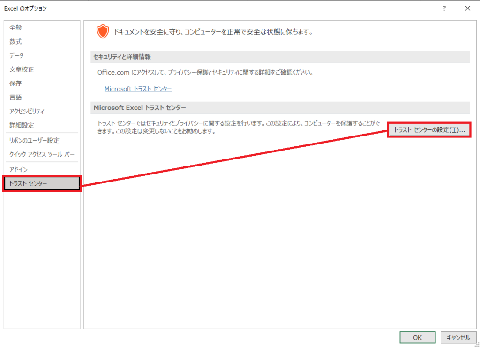Go to the データ settings
Viewport: 480px width, 348px height.
[16, 56]
